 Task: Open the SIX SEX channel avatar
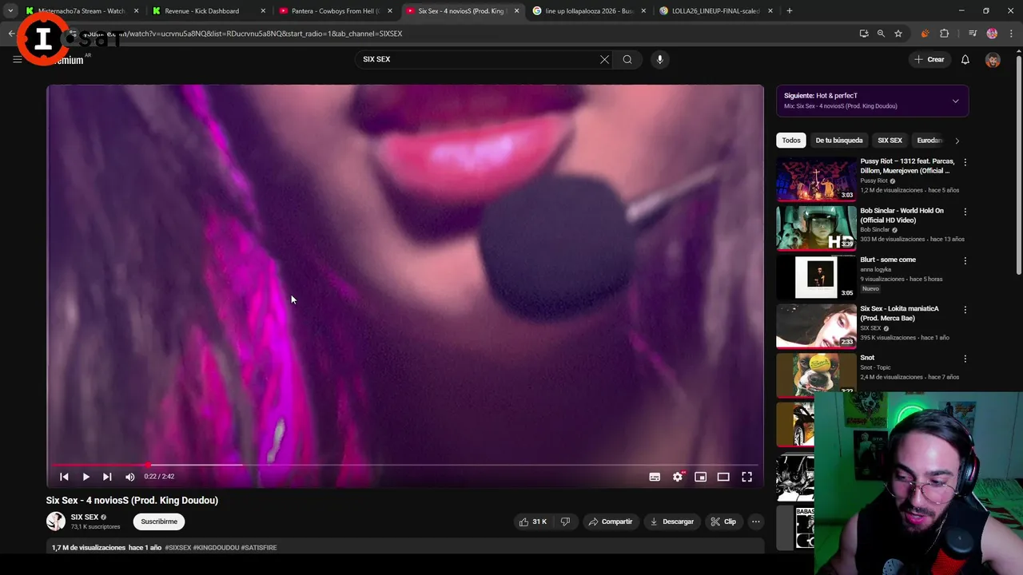[x=56, y=521]
